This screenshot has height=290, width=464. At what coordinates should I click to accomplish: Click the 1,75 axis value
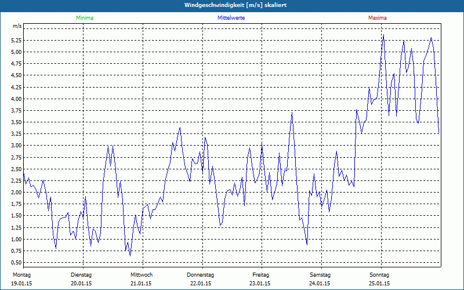click(17, 204)
